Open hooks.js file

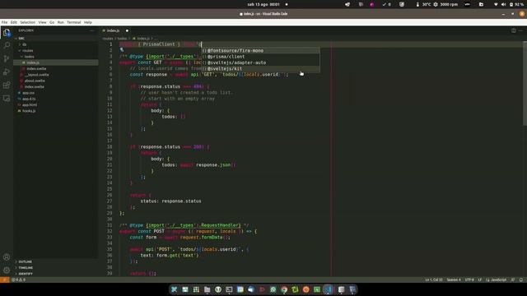[55, 111]
